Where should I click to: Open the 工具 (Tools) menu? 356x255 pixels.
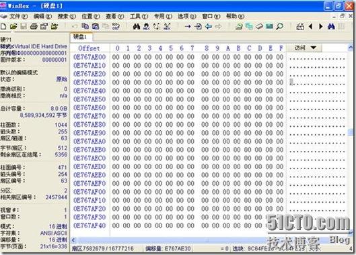(139, 16)
